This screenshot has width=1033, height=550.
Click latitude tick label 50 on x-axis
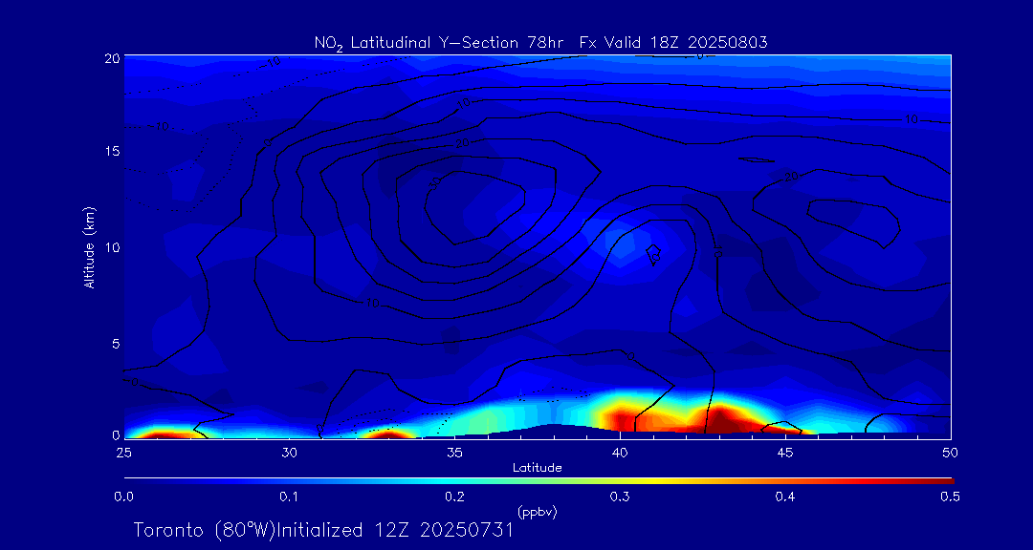coord(950,451)
